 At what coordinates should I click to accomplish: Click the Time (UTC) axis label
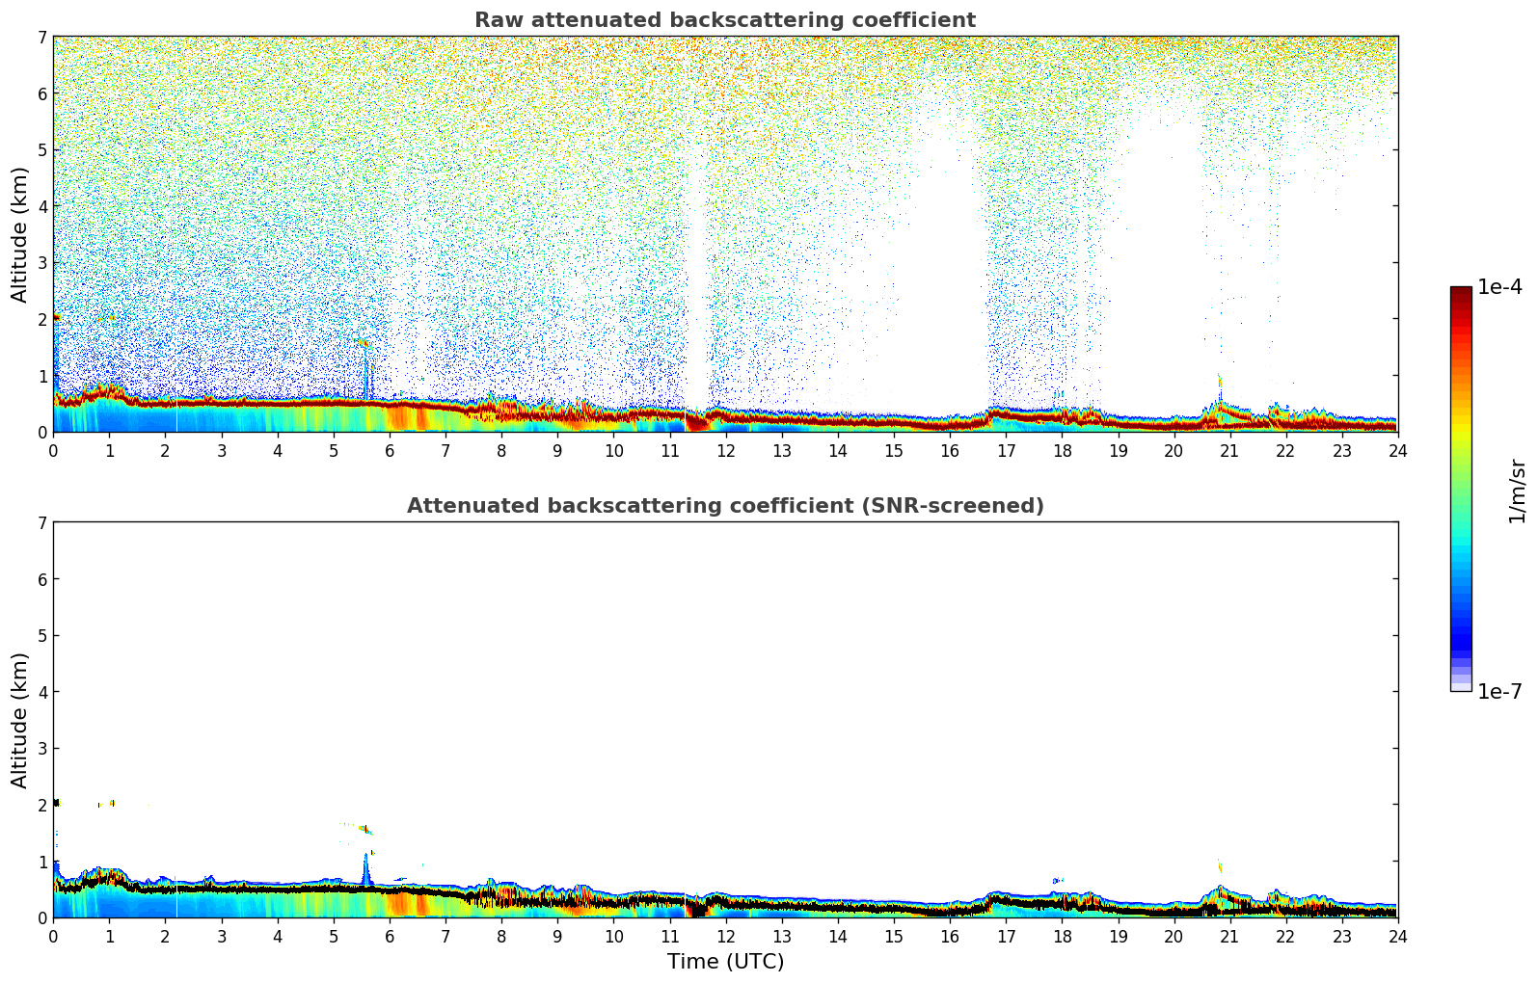pyautogui.click(x=725, y=962)
